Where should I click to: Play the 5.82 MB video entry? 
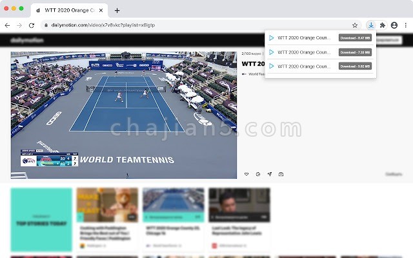(271, 66)
